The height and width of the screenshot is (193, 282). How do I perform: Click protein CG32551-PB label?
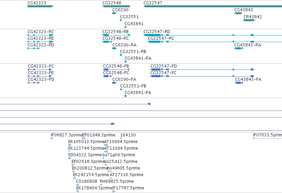(x=133, y=86)
